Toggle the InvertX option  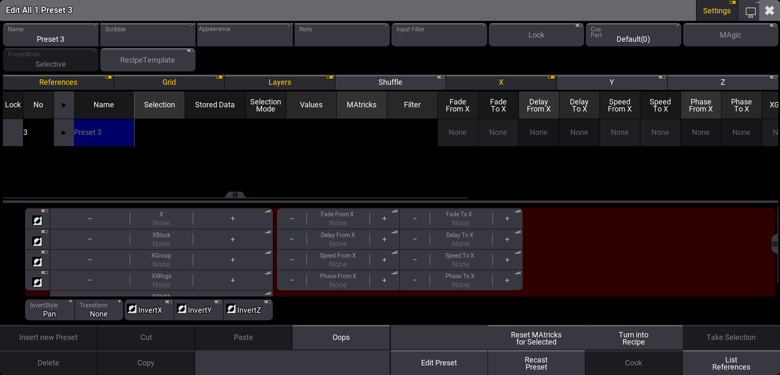[149, 310]
